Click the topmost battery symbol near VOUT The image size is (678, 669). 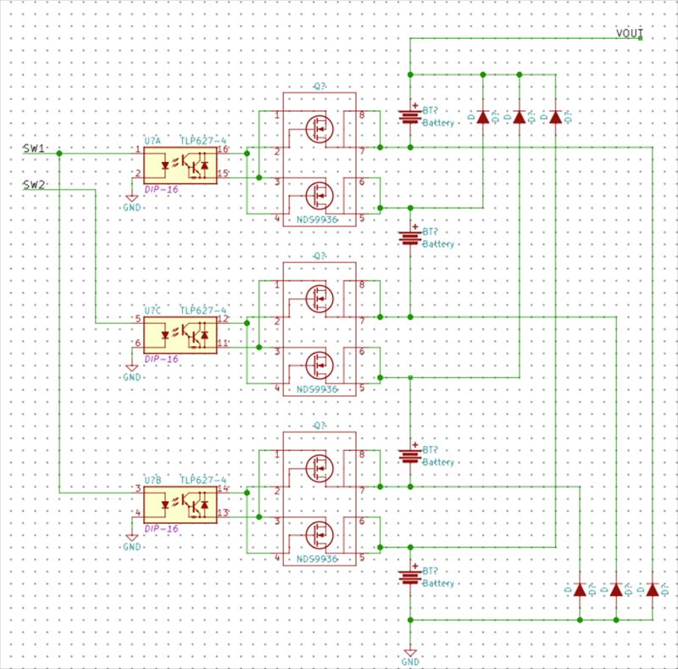[410, 115]
